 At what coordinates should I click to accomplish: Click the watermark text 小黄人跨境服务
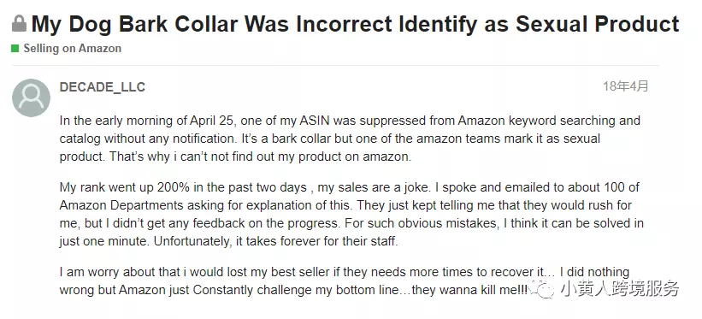coord(620,289)
